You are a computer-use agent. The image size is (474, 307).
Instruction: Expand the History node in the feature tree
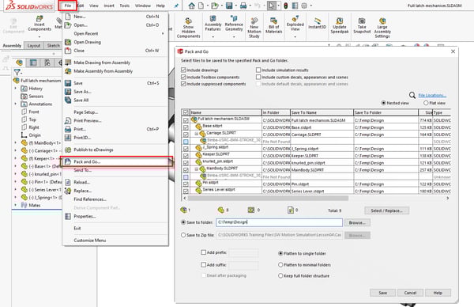[x=16, y=89]
